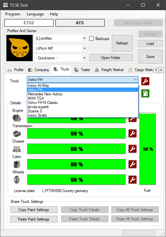Click the Open Folder button
The image size is (166, 237).
(111, 58)
